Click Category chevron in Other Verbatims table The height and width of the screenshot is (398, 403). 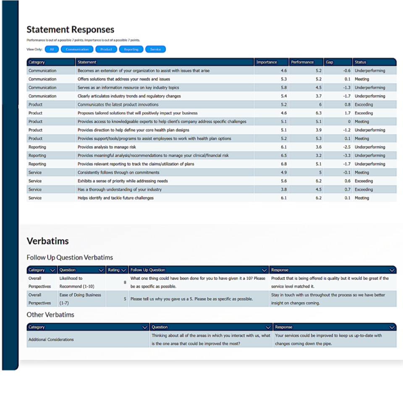click(145, 327)
